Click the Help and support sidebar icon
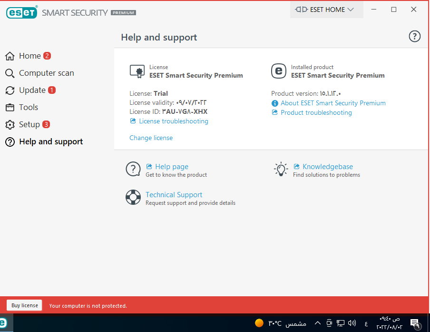The image size is (430, 332). (x=10, y=142)
